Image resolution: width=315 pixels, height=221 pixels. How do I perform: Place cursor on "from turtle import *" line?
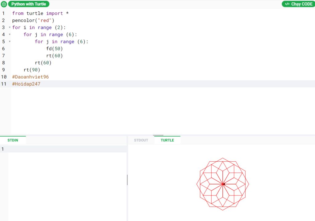40,13
